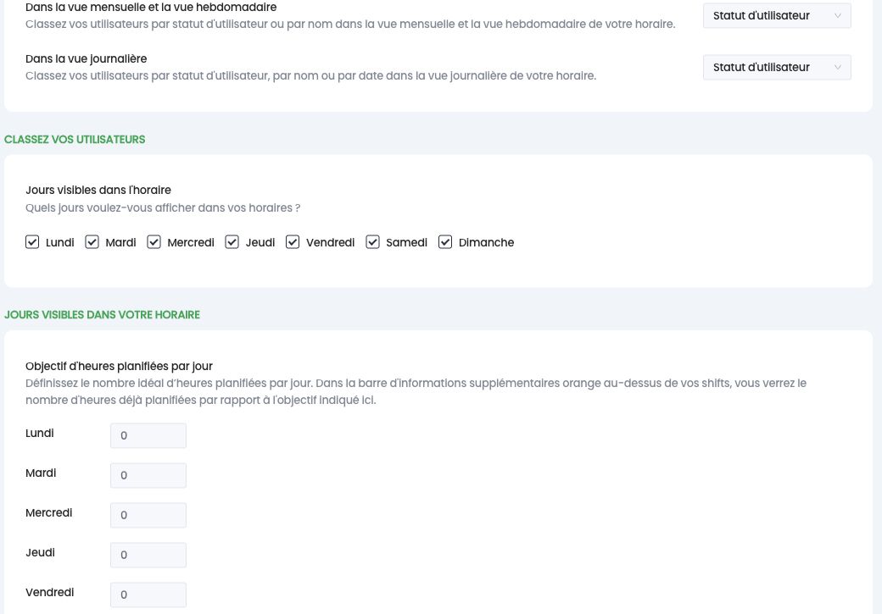Click the Mercredi planned hours input
The width and height of the screenshot is (882, 614).
(x=148, y=515)
